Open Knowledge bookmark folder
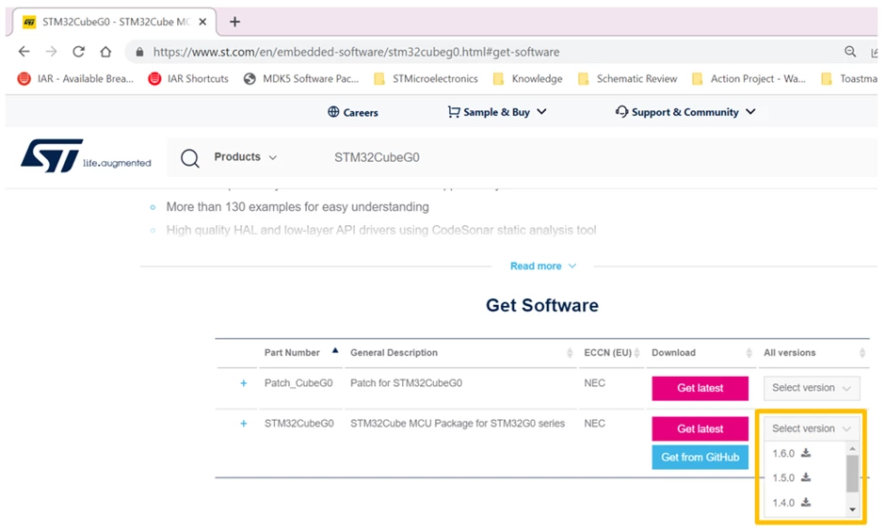 pyautogui.click(x=527, y=78)
